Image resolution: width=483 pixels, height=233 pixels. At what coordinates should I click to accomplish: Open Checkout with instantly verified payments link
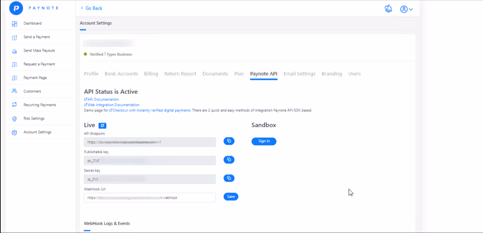pos(150,110)
